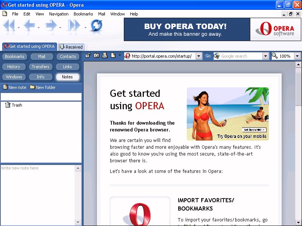Click the Google search magnifier icon
Image resolution: width=302 pixels, height=226 pixels.
pos(217,56)
